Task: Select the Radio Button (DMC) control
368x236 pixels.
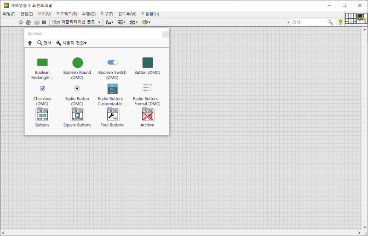Action: pos(77,96)
